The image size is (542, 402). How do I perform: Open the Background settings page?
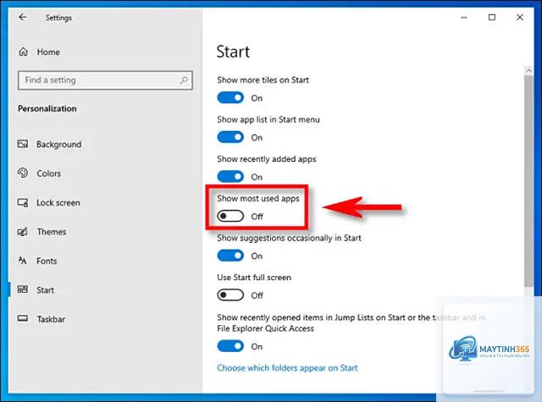point(59,145)
